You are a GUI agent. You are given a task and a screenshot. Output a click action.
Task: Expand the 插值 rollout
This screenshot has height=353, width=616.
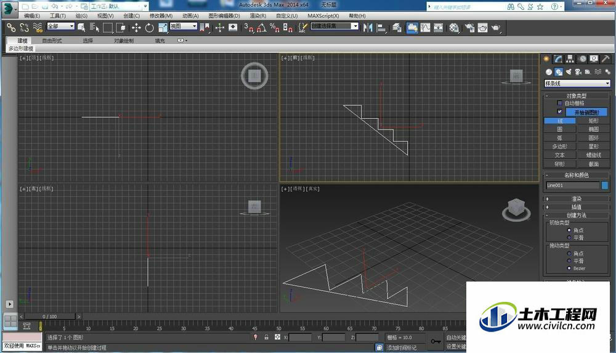(577, 207)
